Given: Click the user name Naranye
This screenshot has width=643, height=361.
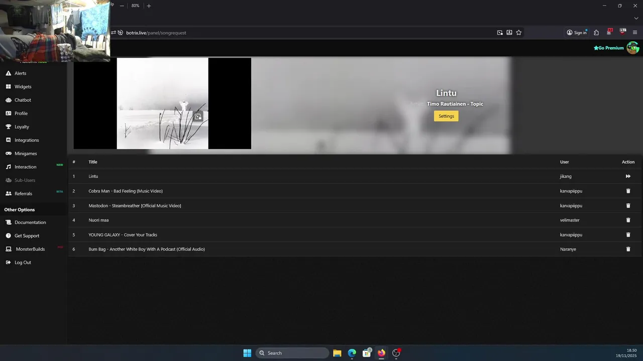Looking at the screenshot, I should coord(568,249).
